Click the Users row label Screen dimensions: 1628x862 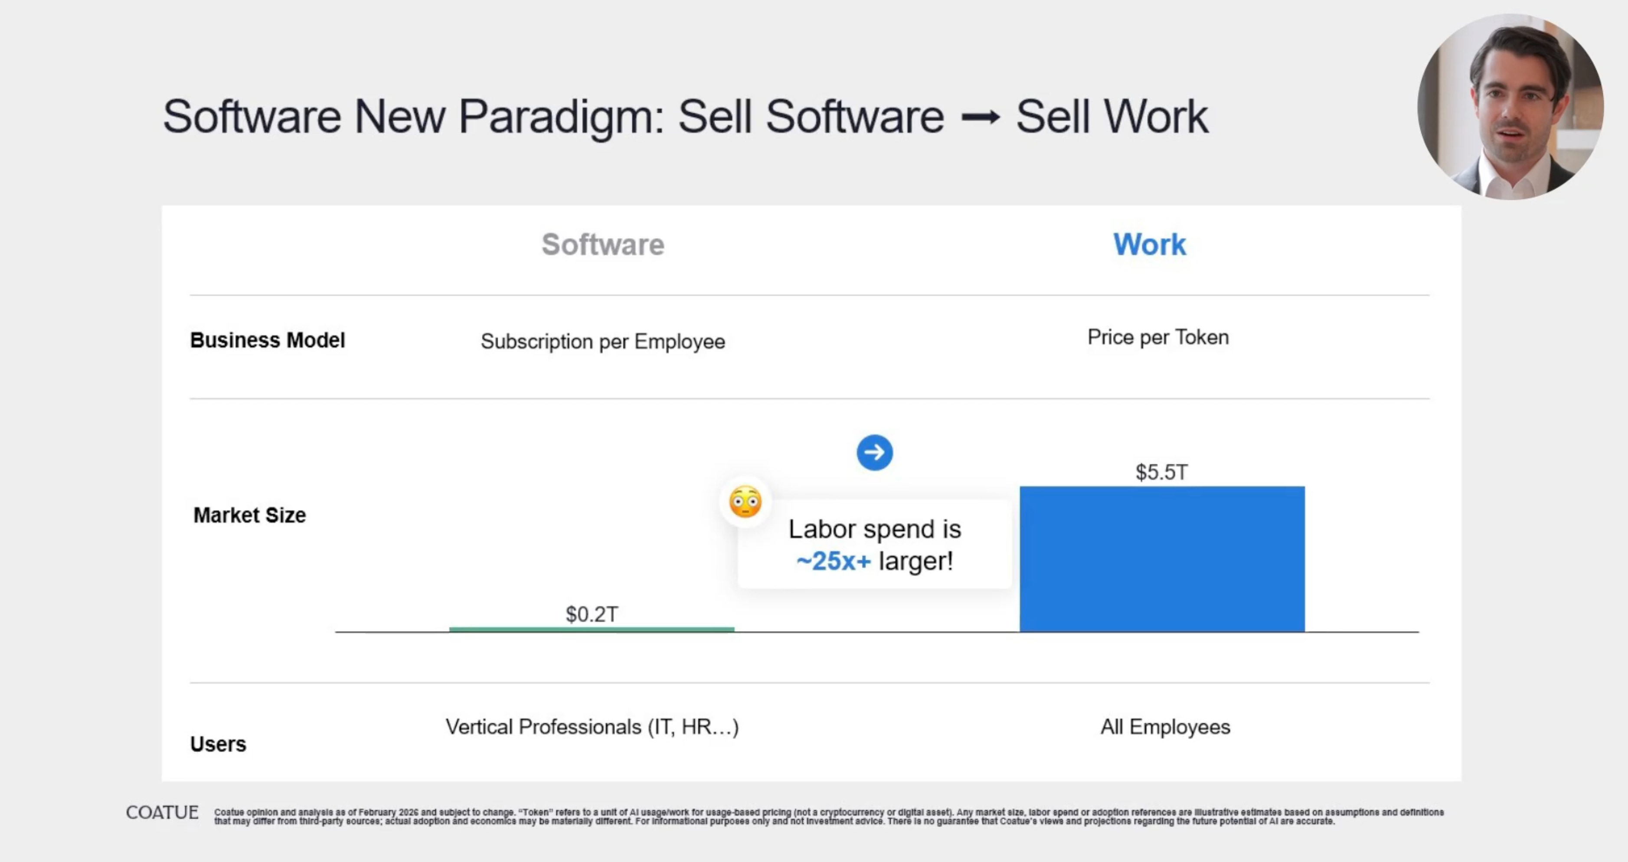[218, 744]
